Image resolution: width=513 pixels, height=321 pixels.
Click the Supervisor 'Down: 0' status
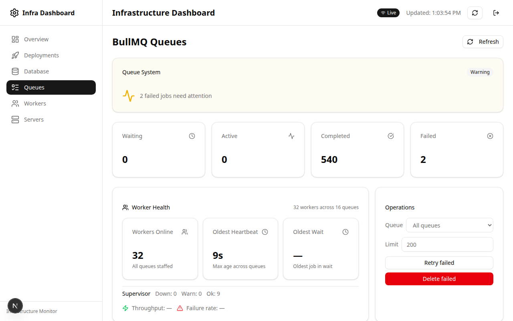166,294
